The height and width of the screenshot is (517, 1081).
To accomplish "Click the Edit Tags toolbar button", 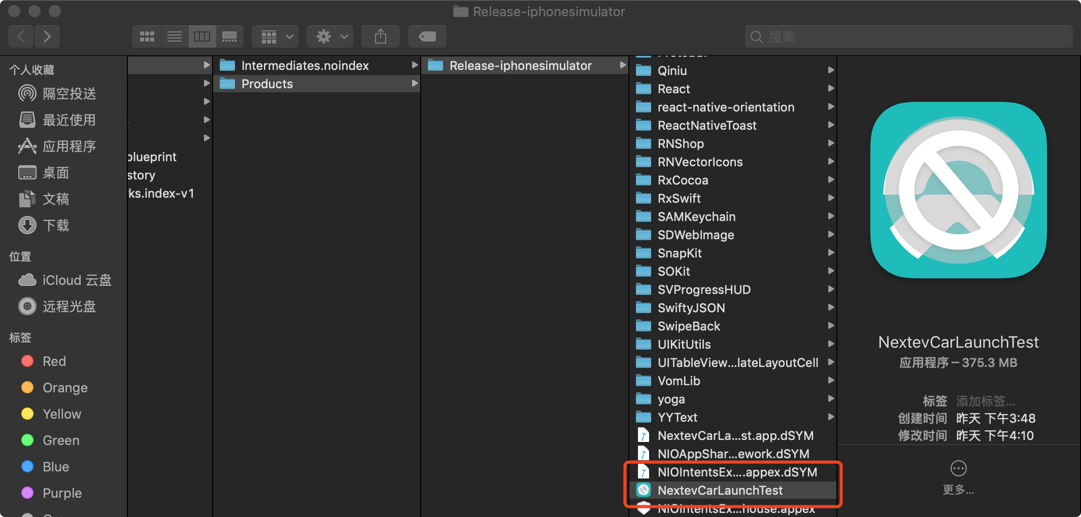I will tap(427, 36).
